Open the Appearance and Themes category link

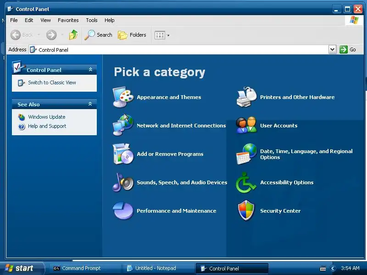tap(169, 97)
